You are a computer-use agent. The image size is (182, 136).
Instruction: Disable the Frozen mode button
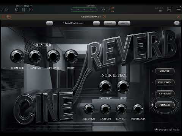click(165, 105)
